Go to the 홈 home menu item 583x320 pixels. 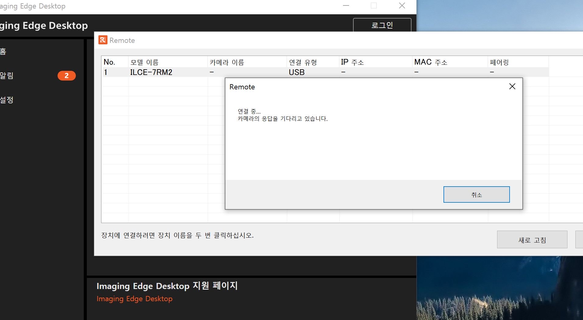coord(3,51)
